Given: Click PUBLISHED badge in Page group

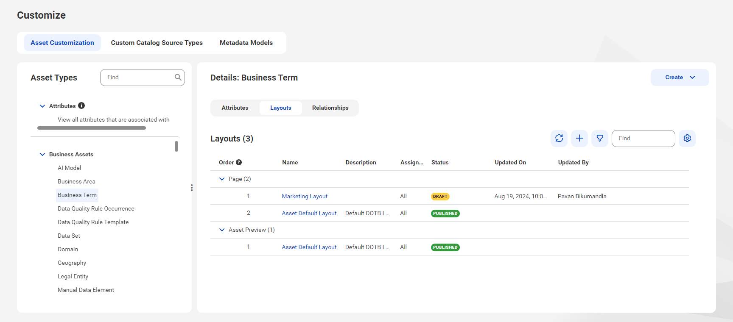Looking at the screenshot, I should click(445, 214).
